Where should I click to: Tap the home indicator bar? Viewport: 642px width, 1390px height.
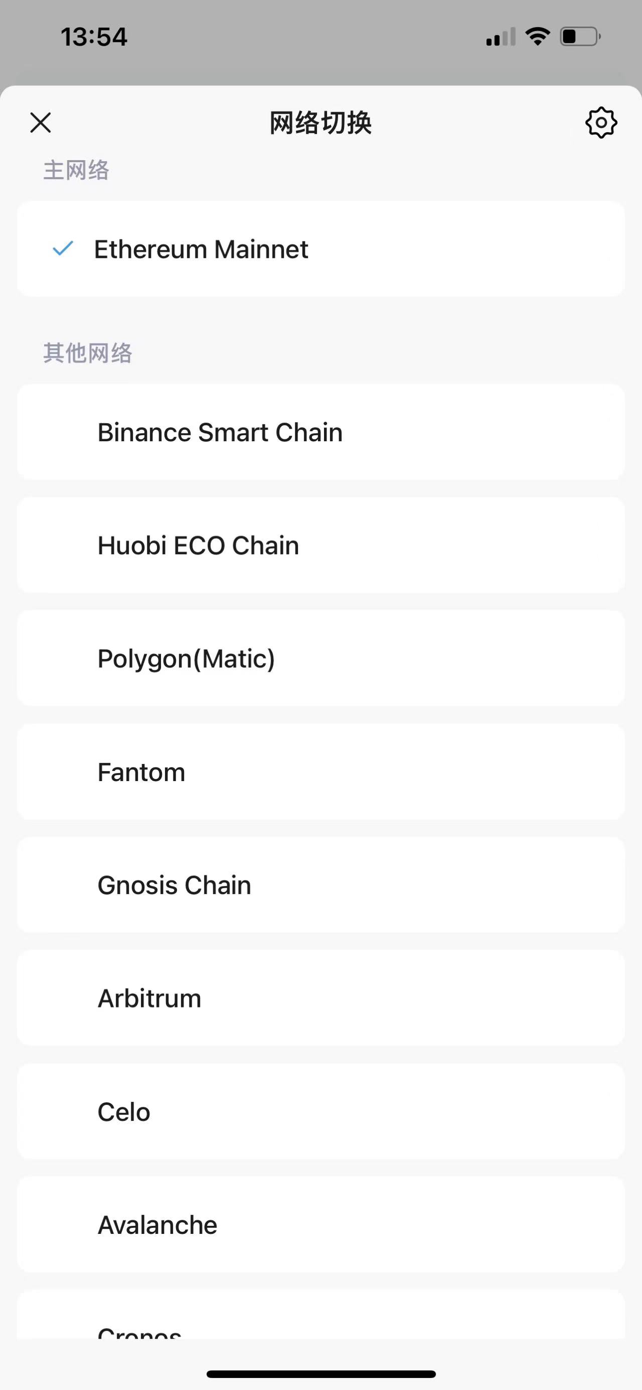(320, 1374)
